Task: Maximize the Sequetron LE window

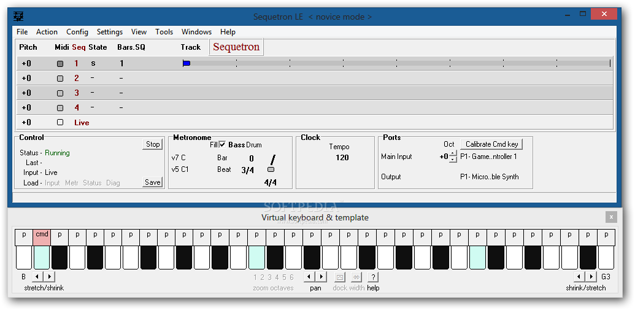Action: pyautogui.click(x=583, y=14)
